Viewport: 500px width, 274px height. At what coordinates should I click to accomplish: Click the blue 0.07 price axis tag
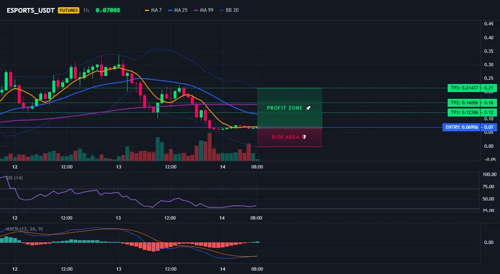489,127
